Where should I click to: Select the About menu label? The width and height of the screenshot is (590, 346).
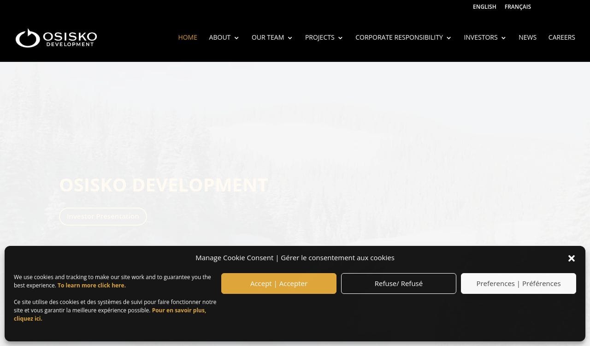219,37
